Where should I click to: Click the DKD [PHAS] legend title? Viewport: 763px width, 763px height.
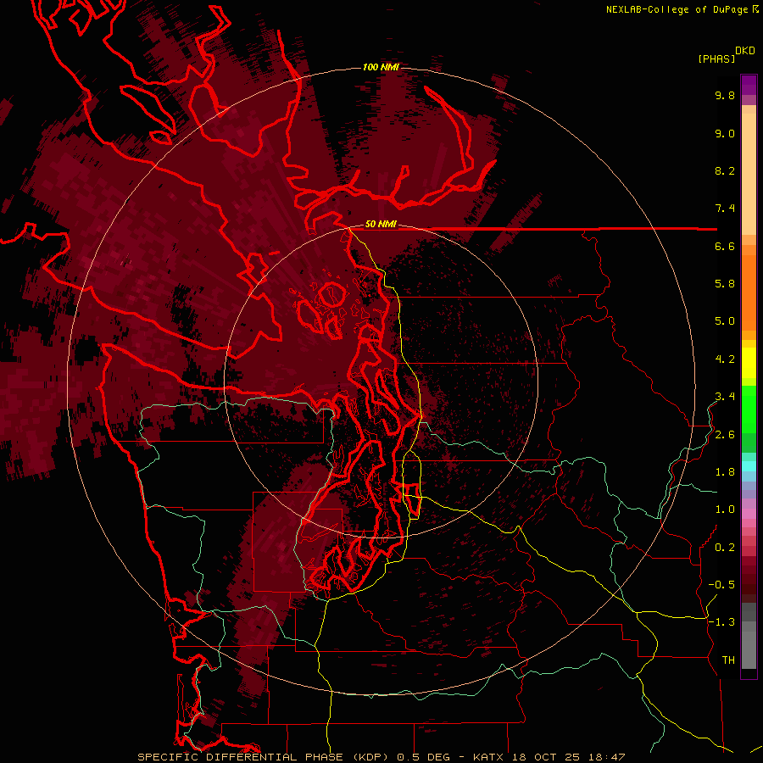726,54
